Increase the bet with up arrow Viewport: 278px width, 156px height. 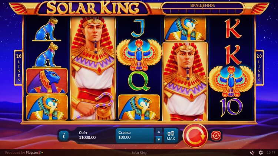(159, 132)
